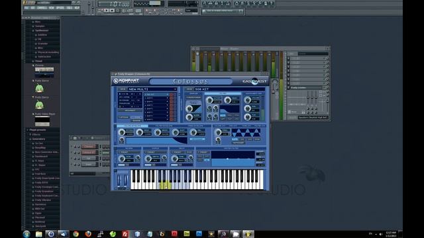424x238 pixels.
Task: Open the Delay preset dropdown
Action: [178, 152]
